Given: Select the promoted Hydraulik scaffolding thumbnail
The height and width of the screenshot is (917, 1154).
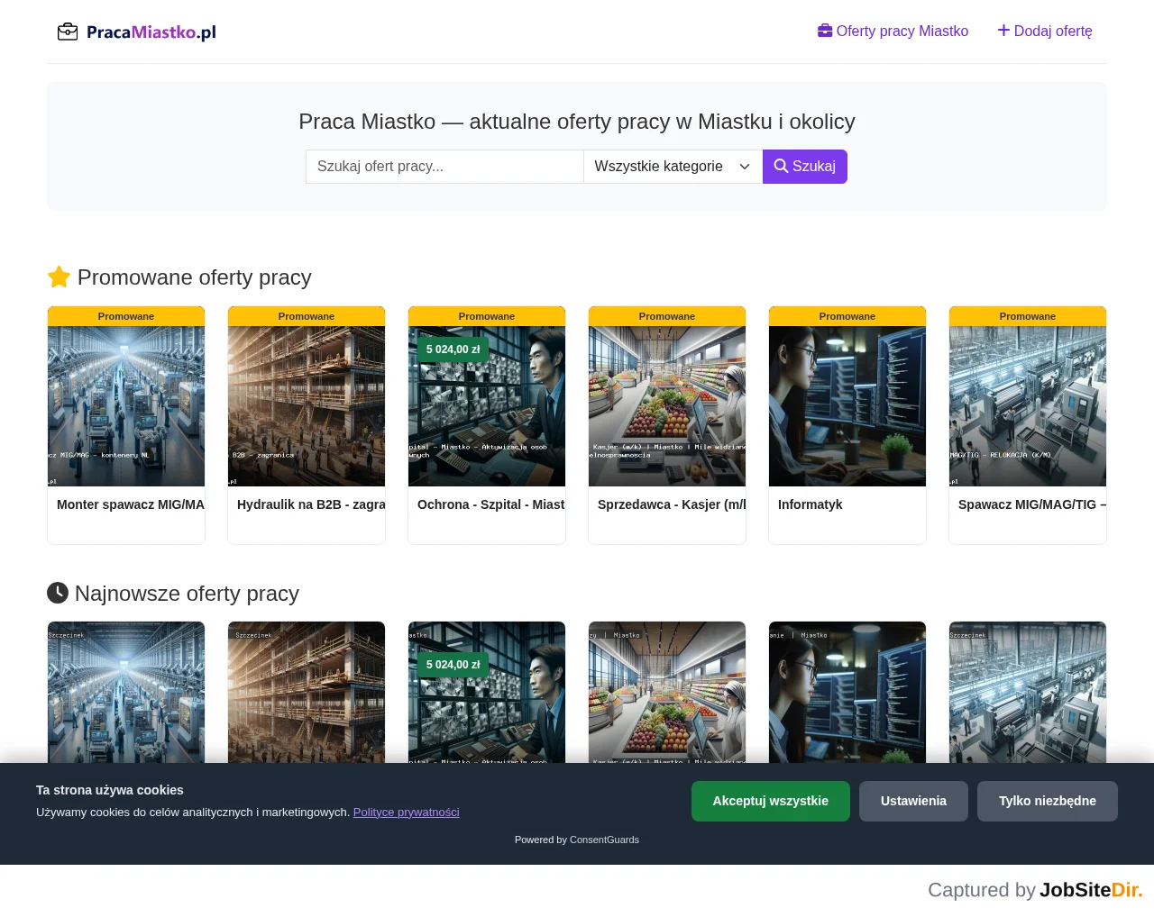Looking at the screenshot, I should pos(307,406).
